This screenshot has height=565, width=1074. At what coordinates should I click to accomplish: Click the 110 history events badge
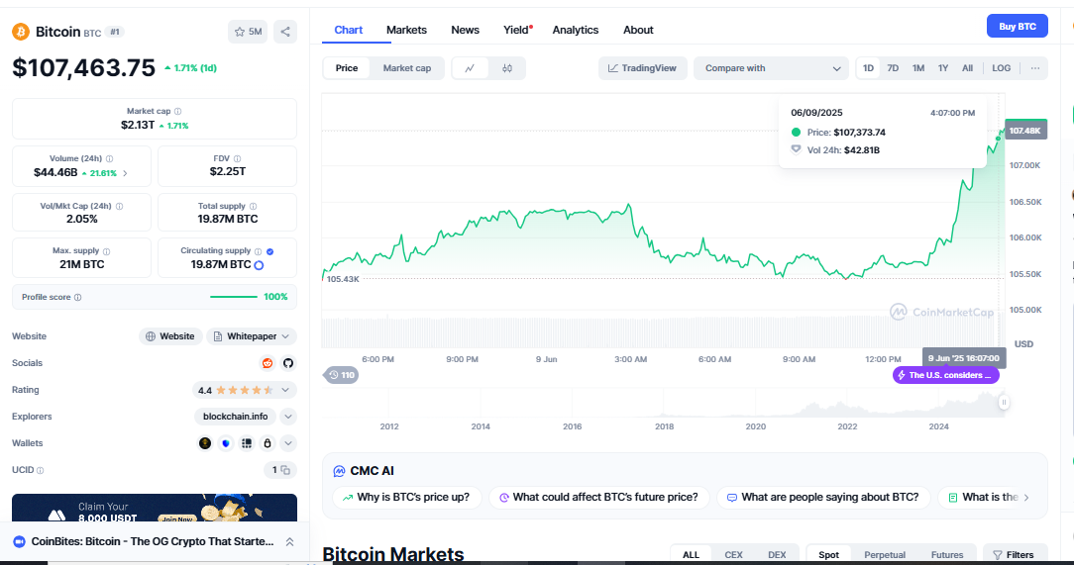[x=341, y=375]
